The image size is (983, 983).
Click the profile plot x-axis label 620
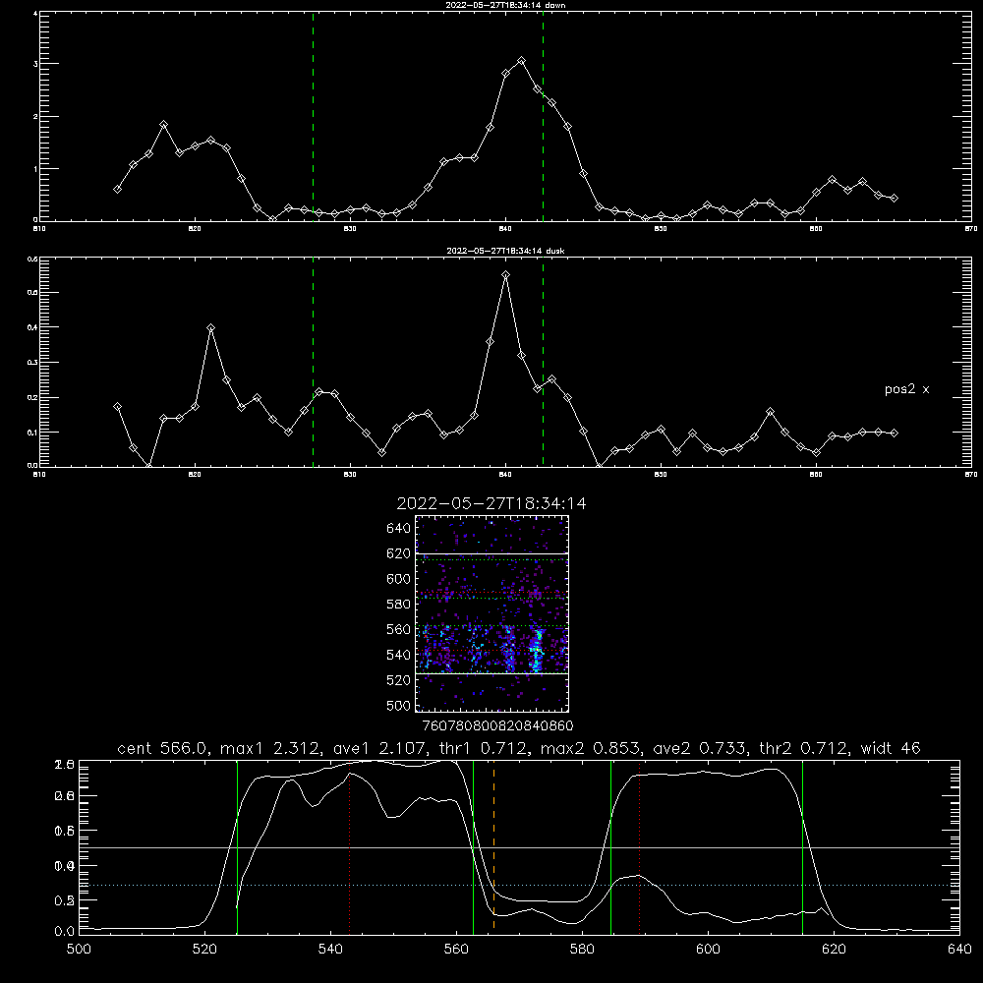pos(834,949)
